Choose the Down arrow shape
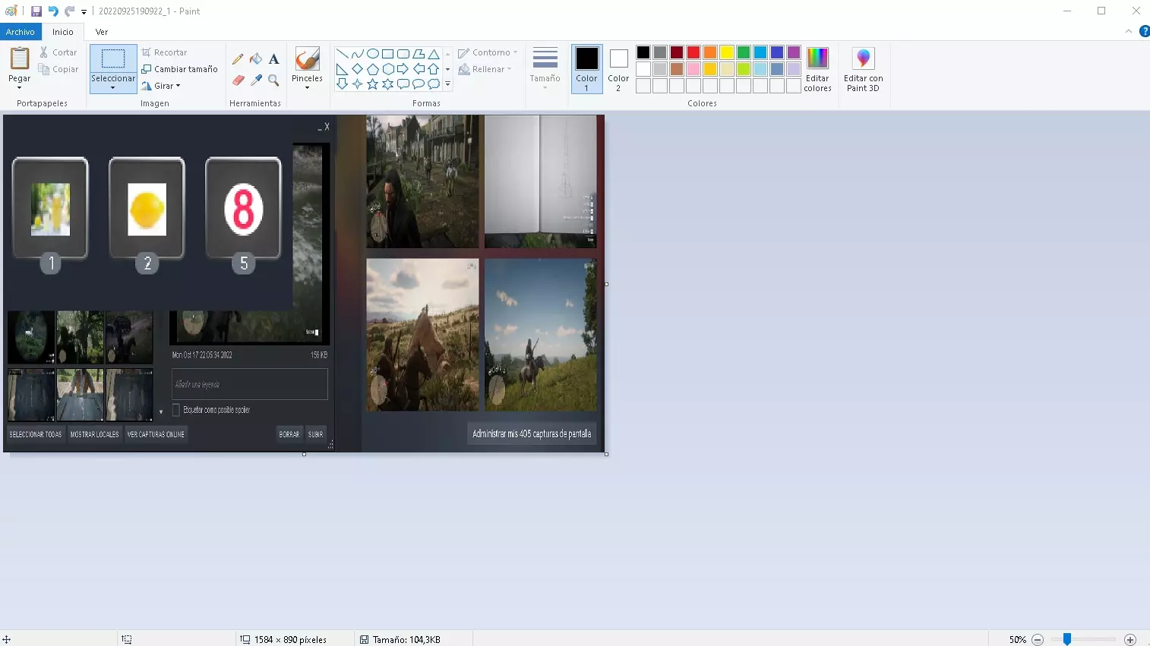This screenshot has height=646, width=1150. coord(342,84)
